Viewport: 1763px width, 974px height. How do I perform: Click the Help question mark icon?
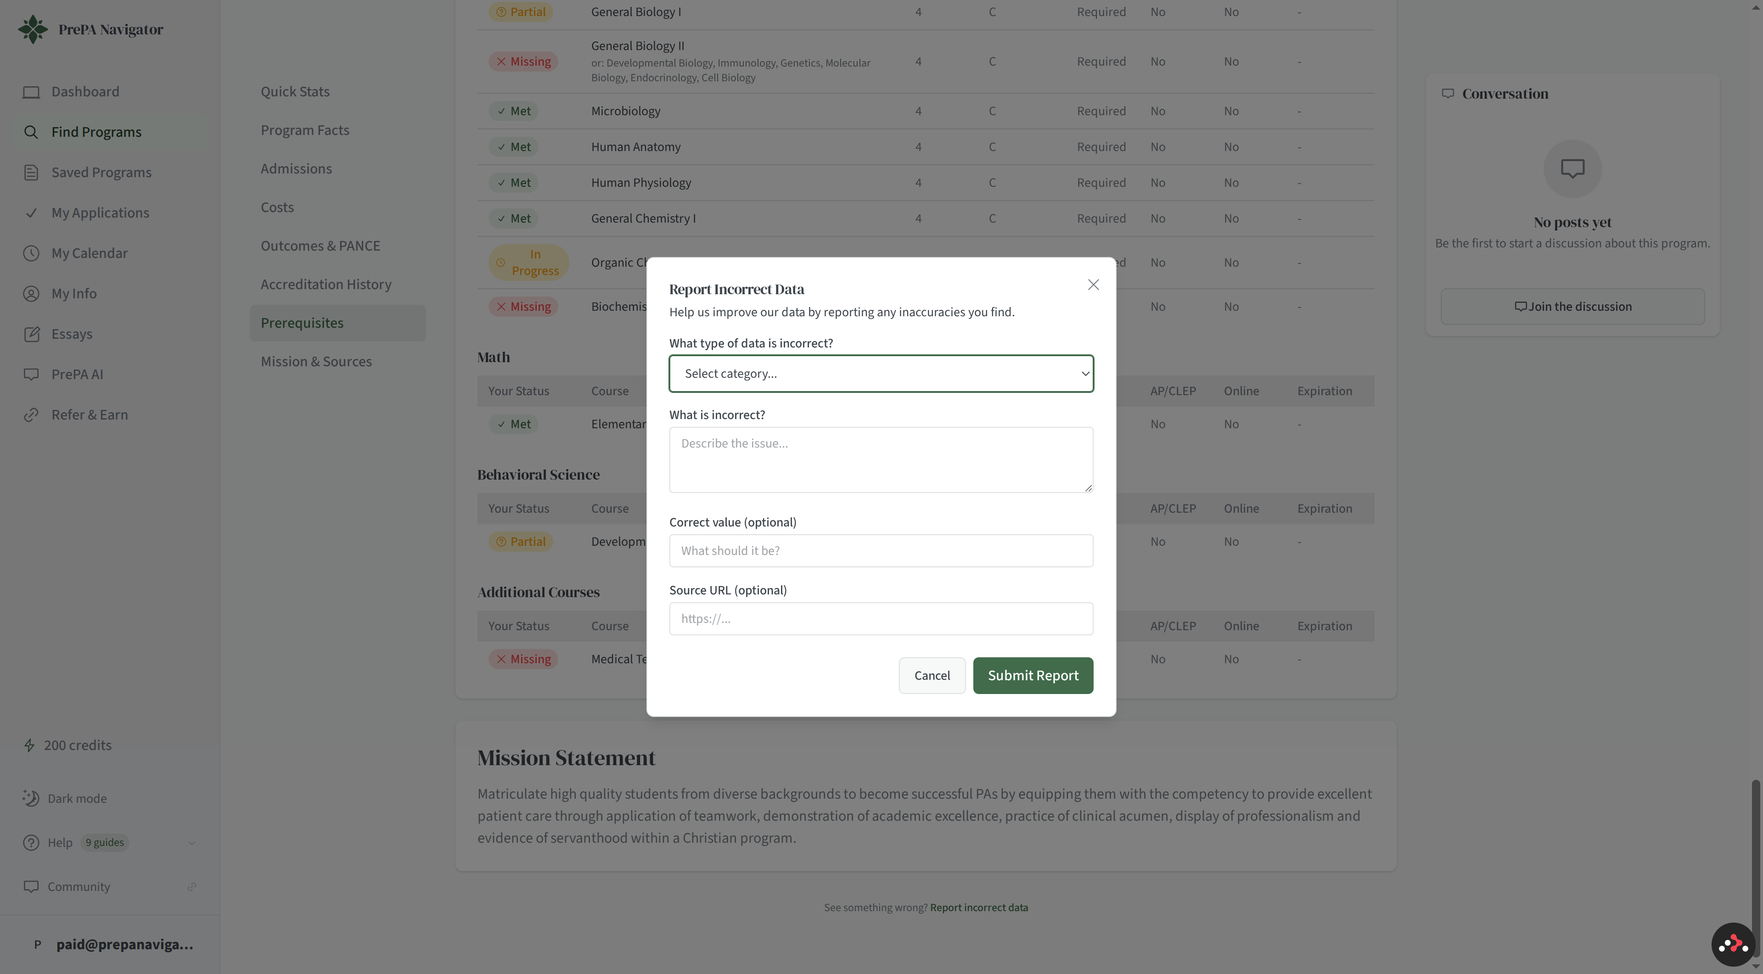pos(31,843)
